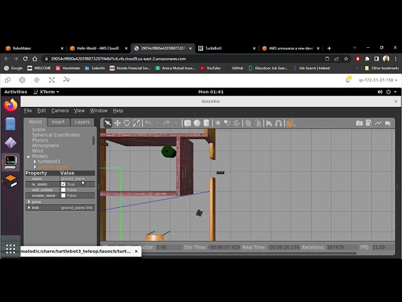Activate the rotate mode tool

pos(127,123)
